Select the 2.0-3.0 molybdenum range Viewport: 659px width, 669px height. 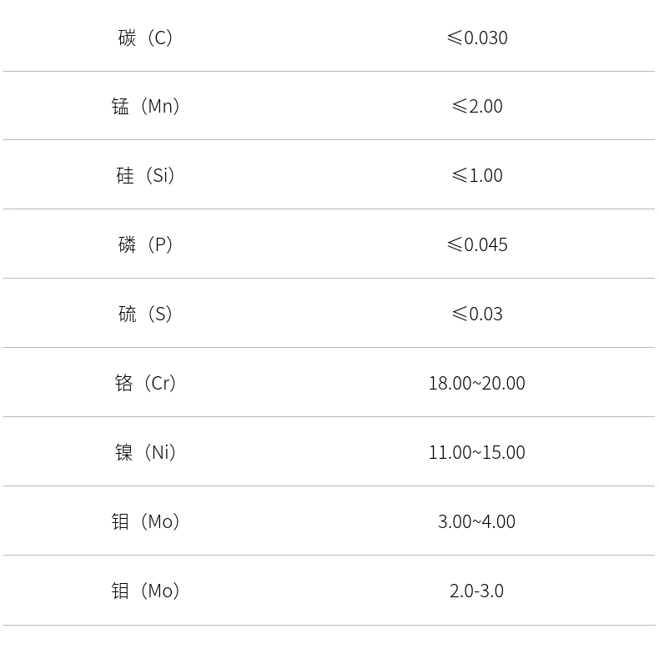click(x=477, y=591)
